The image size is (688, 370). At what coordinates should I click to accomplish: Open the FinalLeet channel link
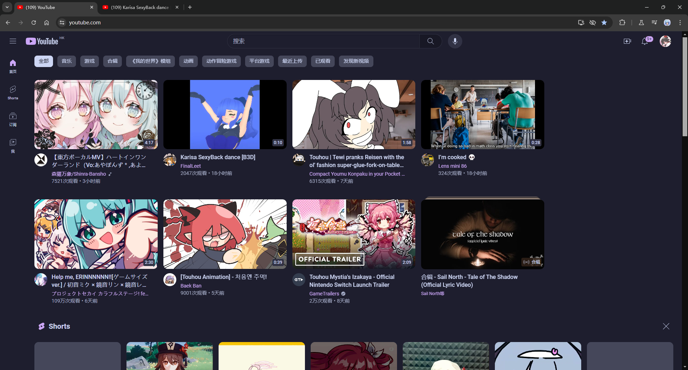tap(191, 166)
